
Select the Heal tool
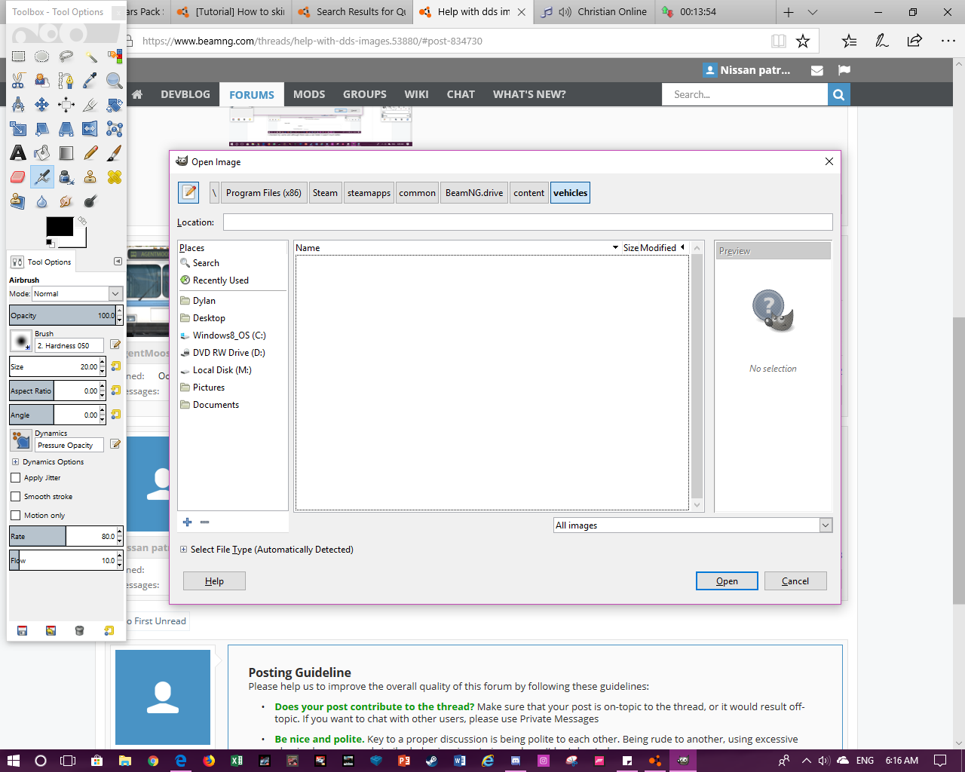coord(115,177)
